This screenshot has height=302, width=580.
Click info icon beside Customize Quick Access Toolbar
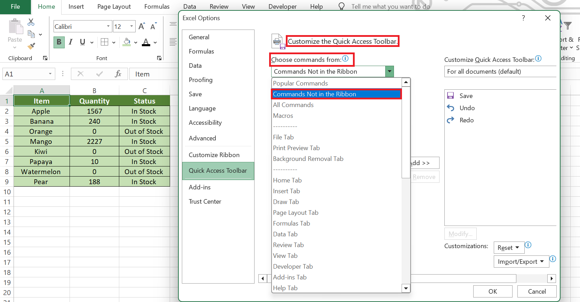[x=538, y=58]
